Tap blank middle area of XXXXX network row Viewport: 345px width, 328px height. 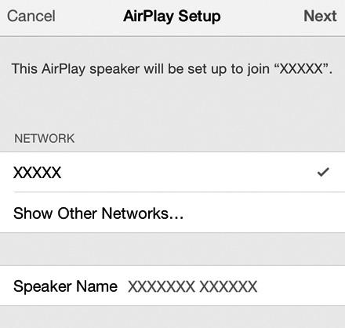(188, 173)
